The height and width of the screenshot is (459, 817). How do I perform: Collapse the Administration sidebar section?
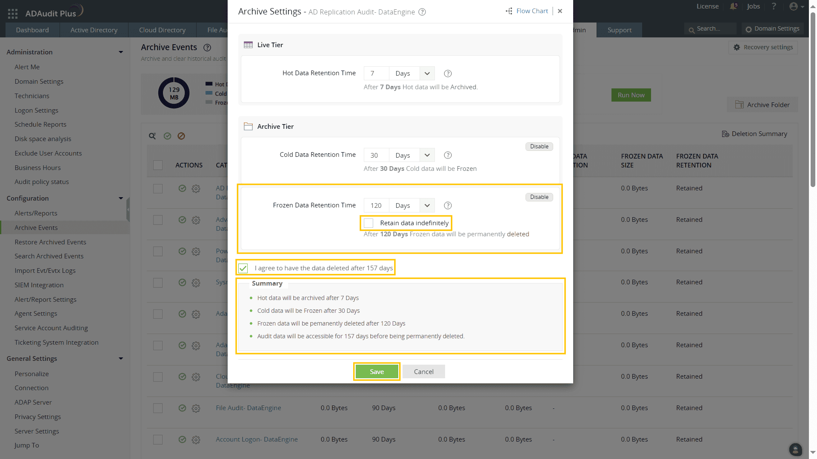(121, 52)
